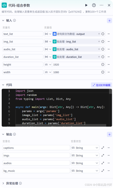Open str type dropdown for height
This screenshot has width=113, height=188.
pyautogui.click(x=48, y=65)
